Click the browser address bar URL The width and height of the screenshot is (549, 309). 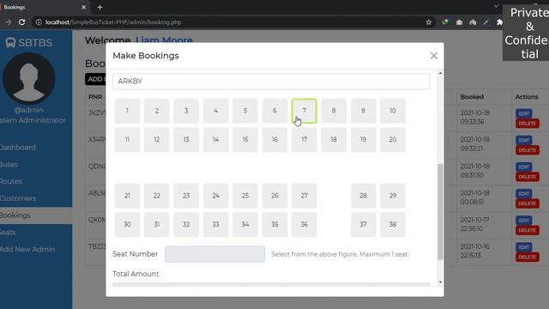click(113, 22)
